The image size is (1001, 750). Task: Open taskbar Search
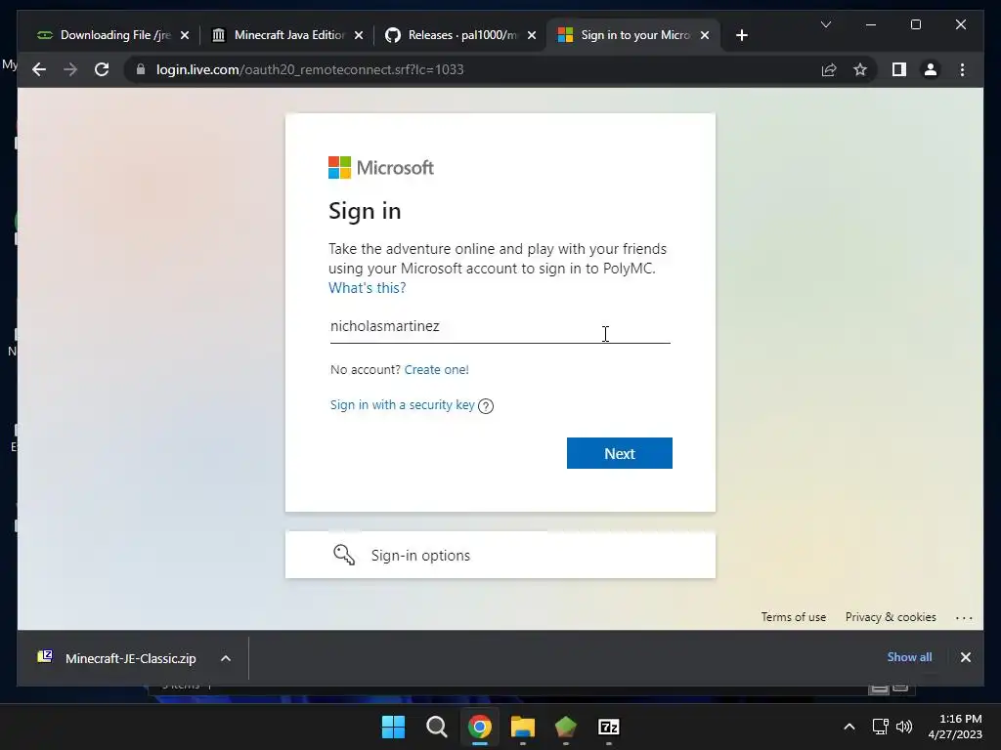click(x=437, y=727)
